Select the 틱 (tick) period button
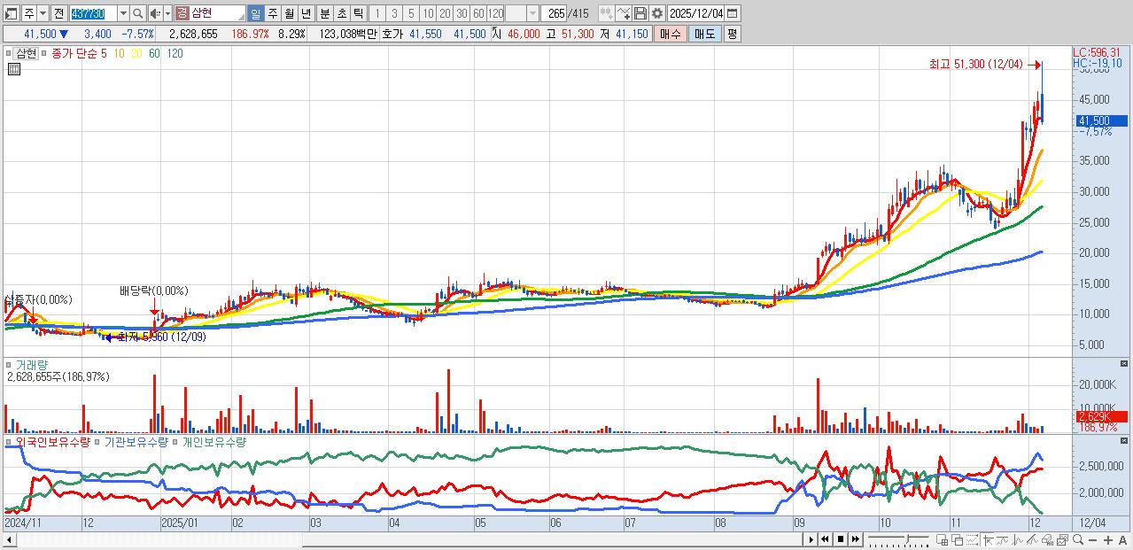Viewport: 1133px width, 550px height. (358, 13)
